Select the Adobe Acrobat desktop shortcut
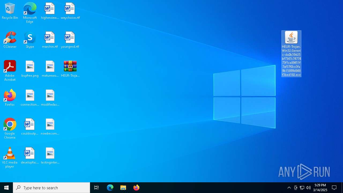 pyautogui.click(x=10, y=71)
